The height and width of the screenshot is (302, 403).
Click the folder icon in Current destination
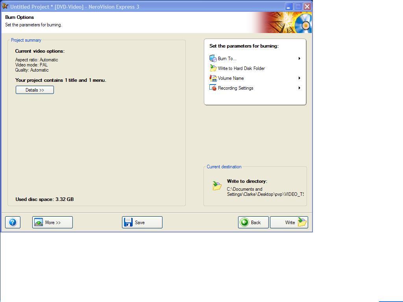(x=217, y=186)
